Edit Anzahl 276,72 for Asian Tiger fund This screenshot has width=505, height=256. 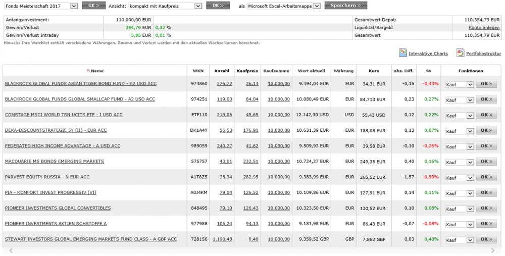click(x=225, y=84)
